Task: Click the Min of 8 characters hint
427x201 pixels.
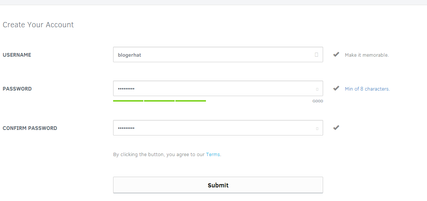Action: click(x=367, y=89)
